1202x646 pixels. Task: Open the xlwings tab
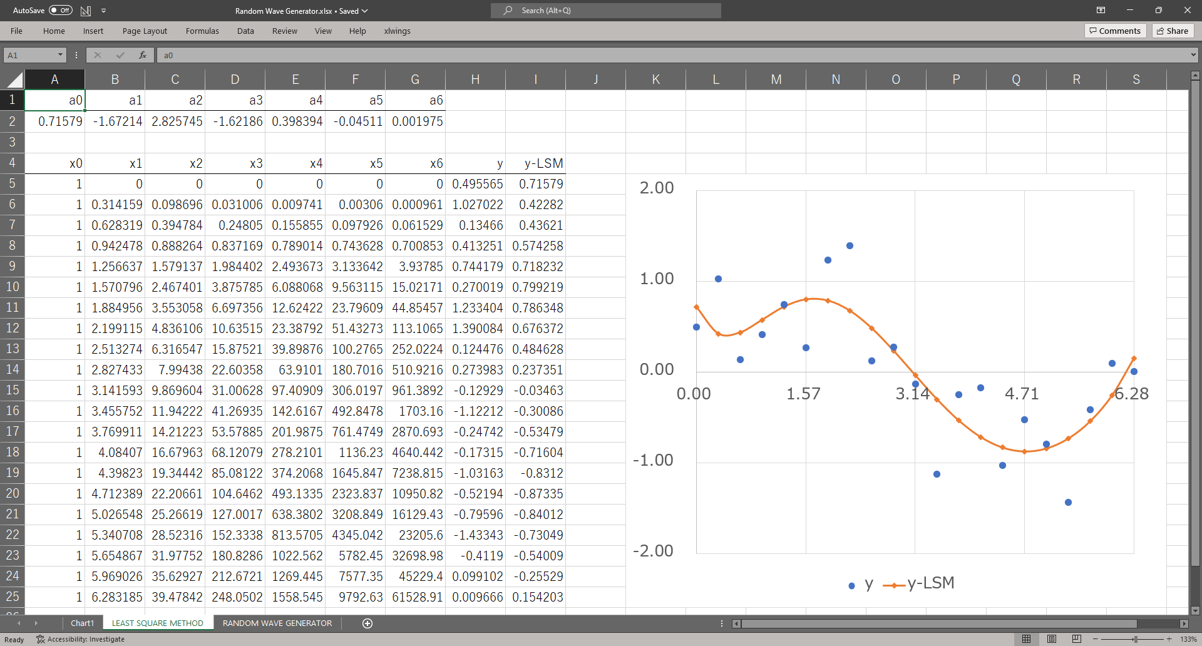point(397,31)
